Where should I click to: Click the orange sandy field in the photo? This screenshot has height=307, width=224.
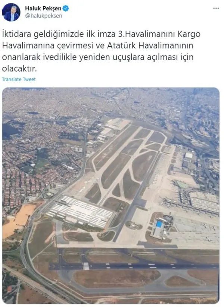(x=19, y=220)
